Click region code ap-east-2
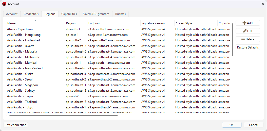 pyautogui.click(x=72, y=96)
